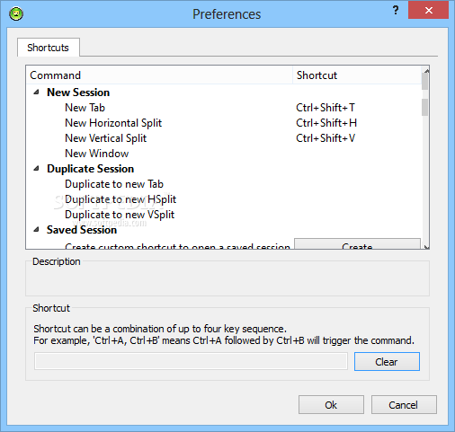Collapse the Saved Session group
The height and width of the screenshot is (432, 455).
tap(36, 230)
